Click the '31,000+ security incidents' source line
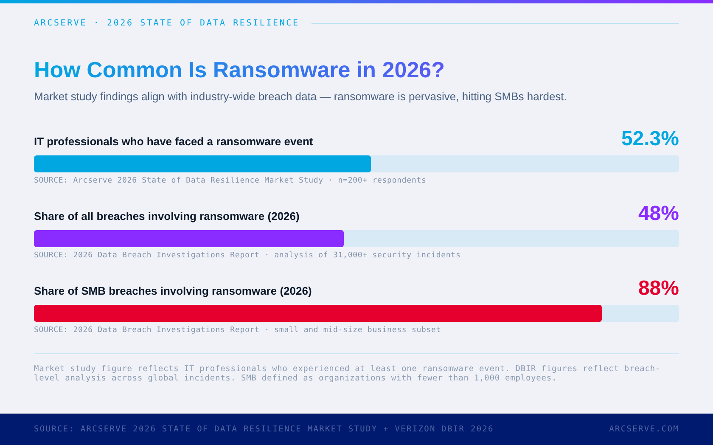Image resolution: width=713 pixels, height=445 pixels. click(247, 255)
